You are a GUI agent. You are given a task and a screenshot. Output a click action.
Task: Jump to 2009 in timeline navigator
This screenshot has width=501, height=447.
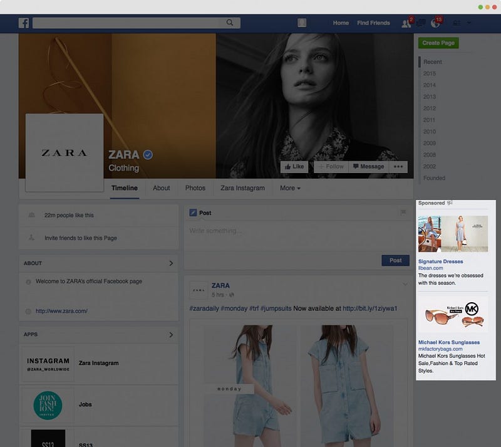(x=430, y=143)
